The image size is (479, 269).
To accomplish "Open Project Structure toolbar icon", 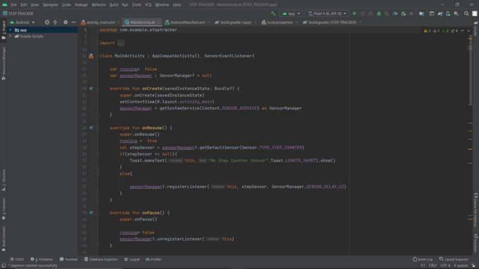I will point(421,14).
